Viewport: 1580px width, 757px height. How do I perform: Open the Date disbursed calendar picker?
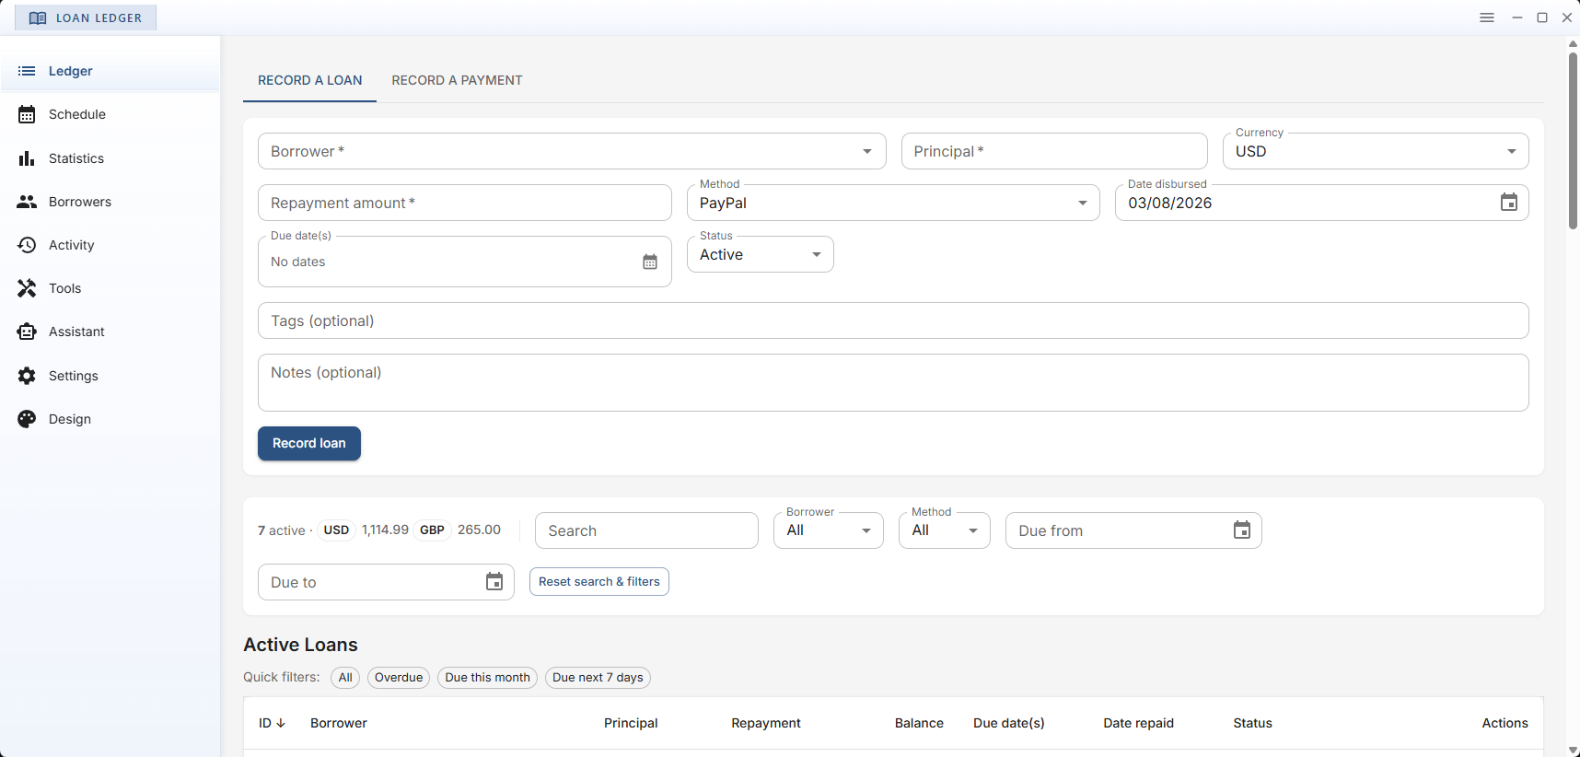click(1508, 203)
